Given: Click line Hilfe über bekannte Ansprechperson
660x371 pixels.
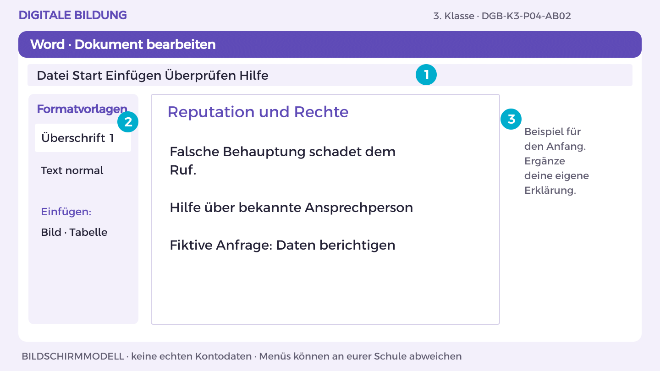Looking at the screenshot, I should click(x=291, y=207).
